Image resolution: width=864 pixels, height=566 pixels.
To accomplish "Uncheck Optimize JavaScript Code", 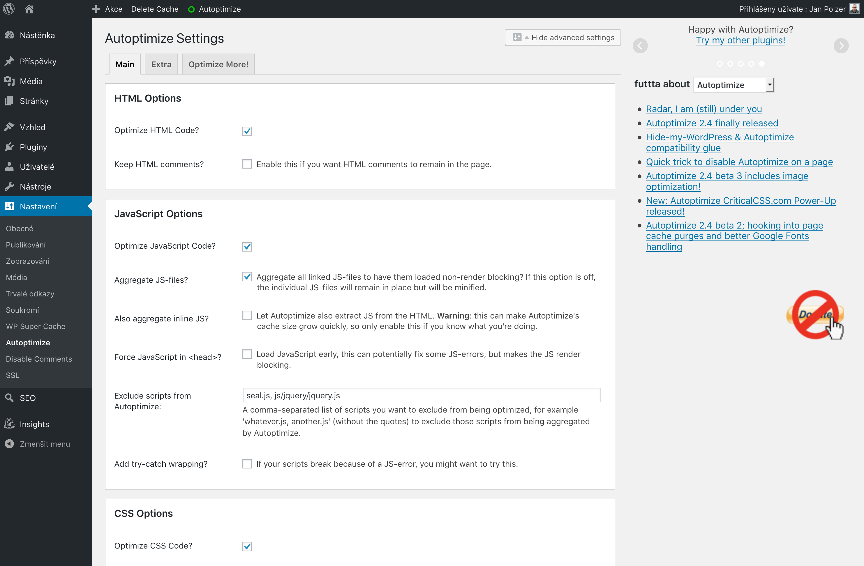I will click(x=247, y=247).
